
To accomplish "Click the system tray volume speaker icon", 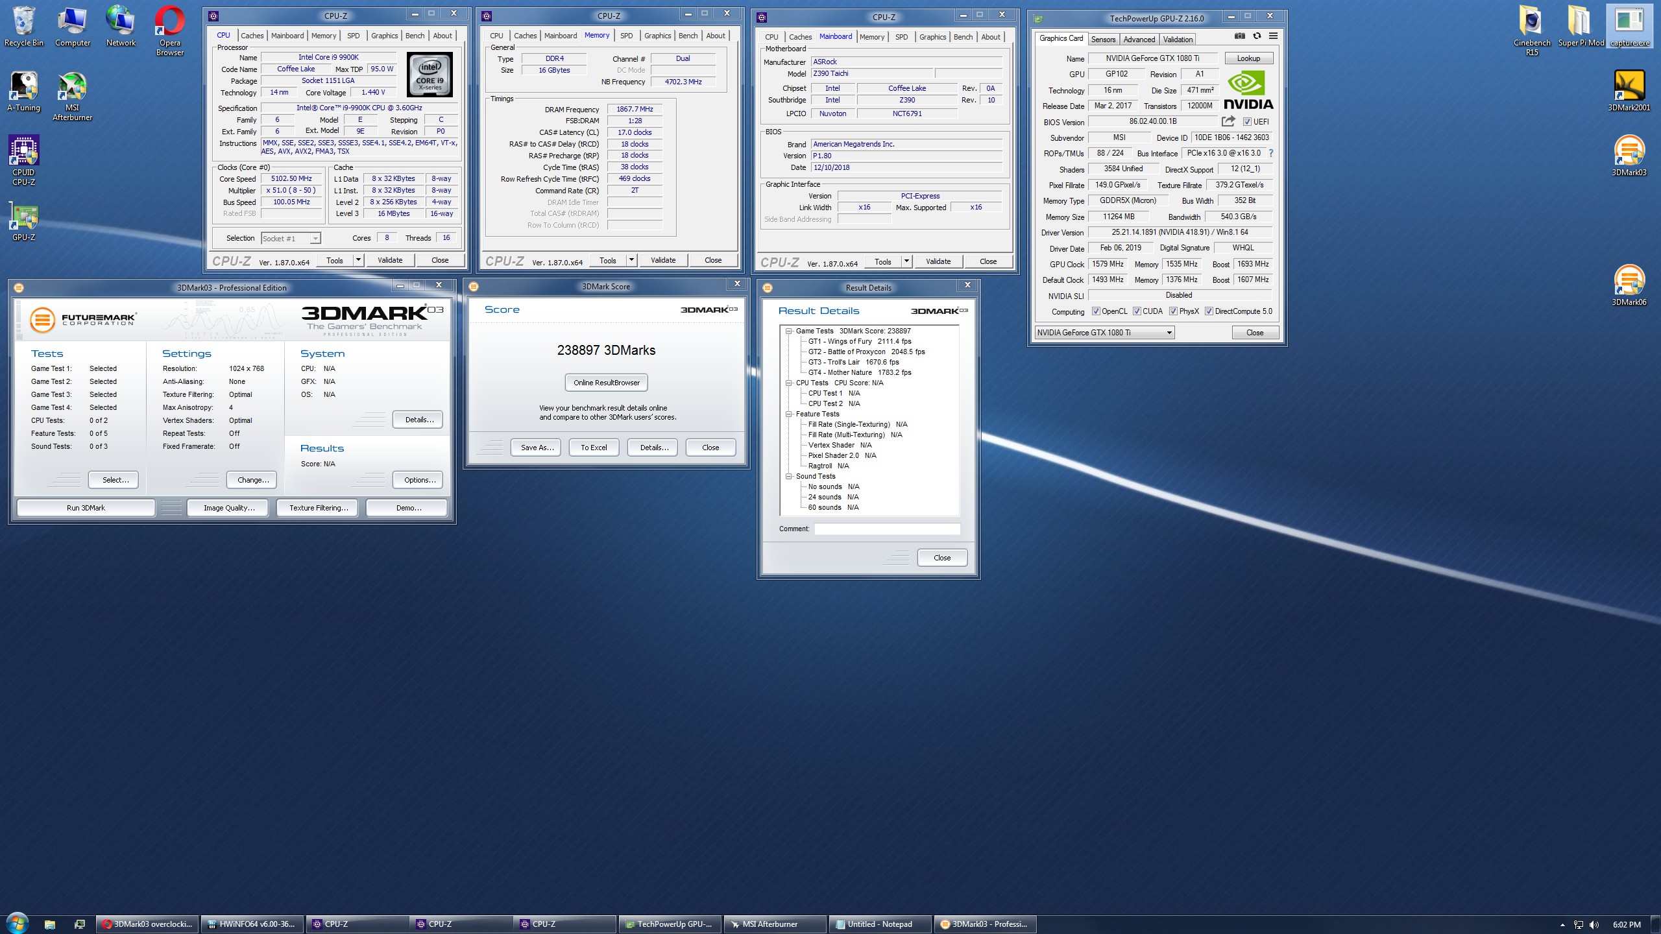I will pos(1595,924).
